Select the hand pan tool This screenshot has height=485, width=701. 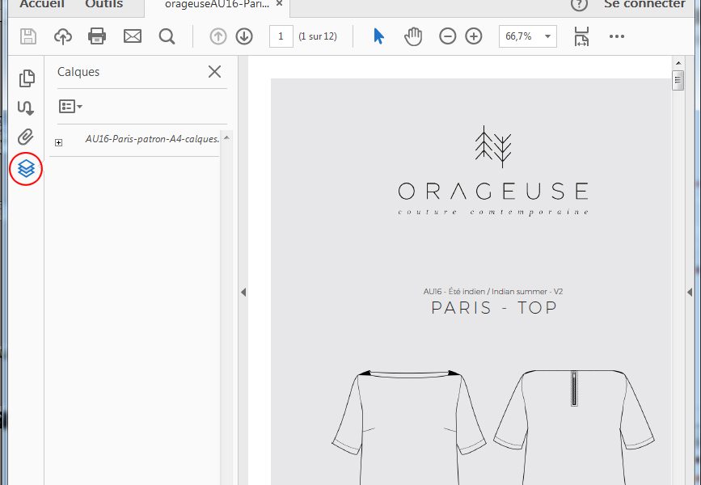tap(413, 36)
